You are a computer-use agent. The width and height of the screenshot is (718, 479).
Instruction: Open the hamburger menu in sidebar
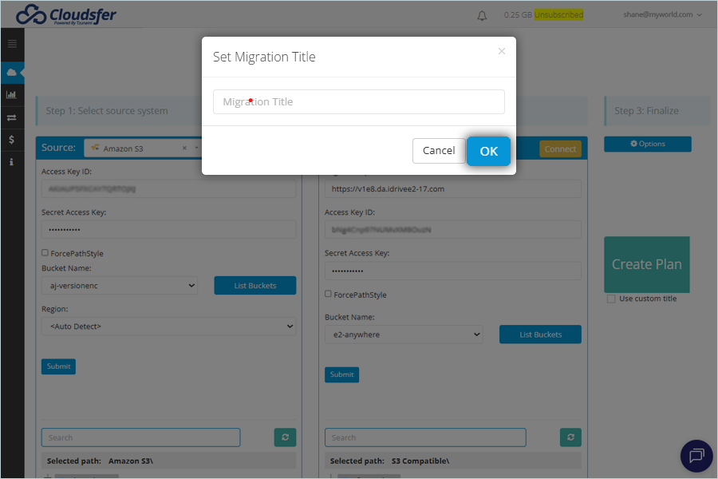12,44
